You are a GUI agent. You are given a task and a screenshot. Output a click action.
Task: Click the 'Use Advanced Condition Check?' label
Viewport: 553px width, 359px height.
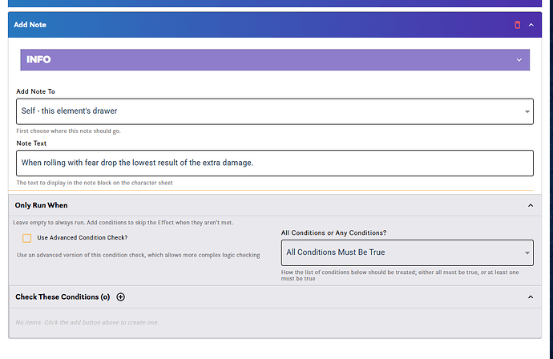(x=83, y=238)
